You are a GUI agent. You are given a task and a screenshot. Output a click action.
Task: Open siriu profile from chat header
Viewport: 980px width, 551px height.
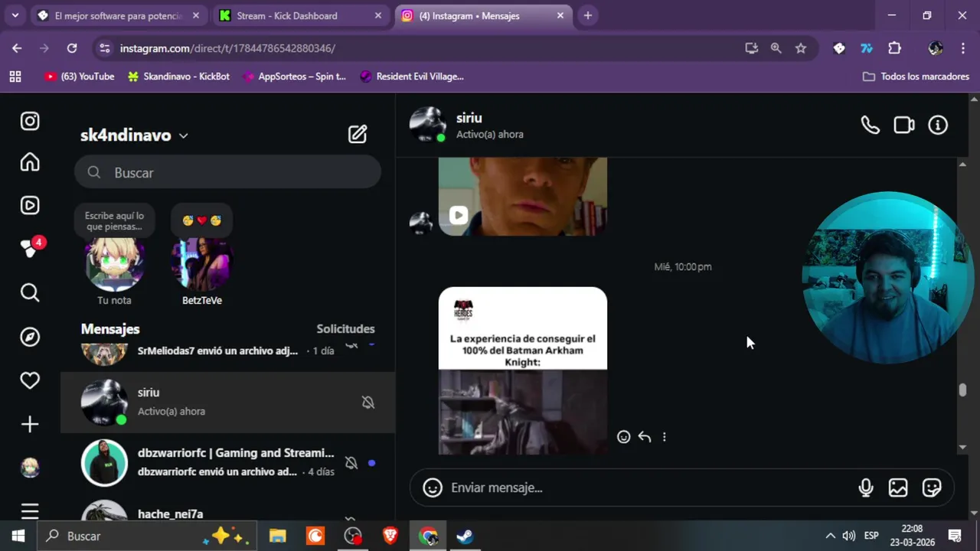[x=467, y=125]
